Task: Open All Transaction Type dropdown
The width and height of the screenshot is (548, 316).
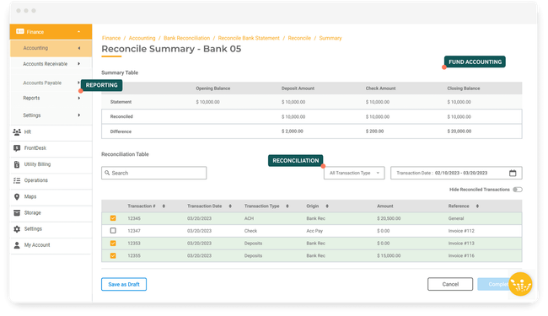Action: click(x=354, y=173)
